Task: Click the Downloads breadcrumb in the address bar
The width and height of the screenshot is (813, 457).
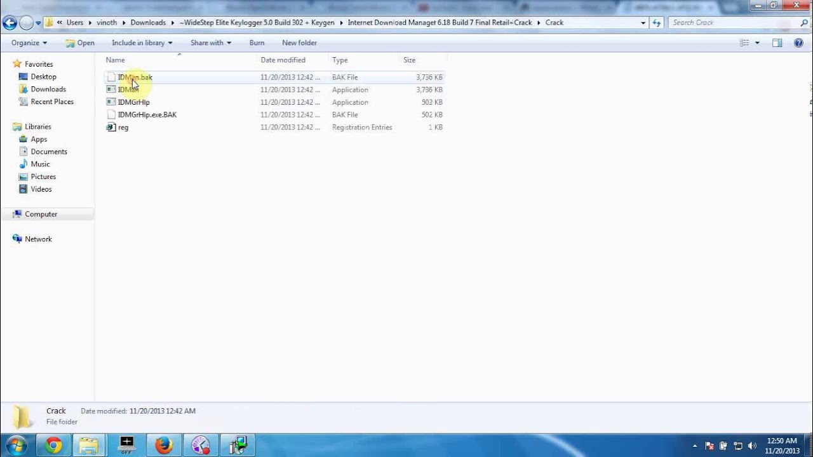Action: [x=148, y=22]
